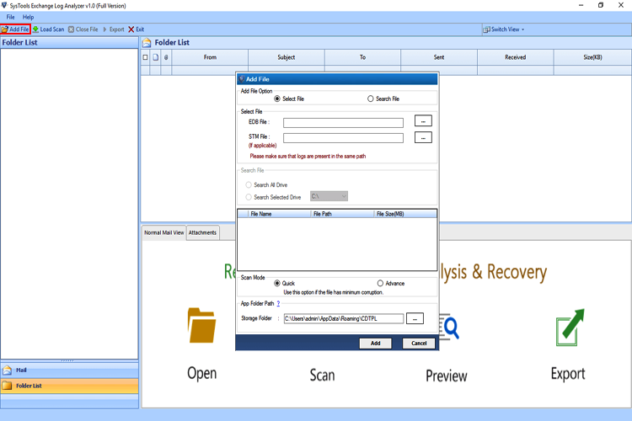The image size is (632, 421).
Task: Sort by the Received column
Action: point(516,57)
